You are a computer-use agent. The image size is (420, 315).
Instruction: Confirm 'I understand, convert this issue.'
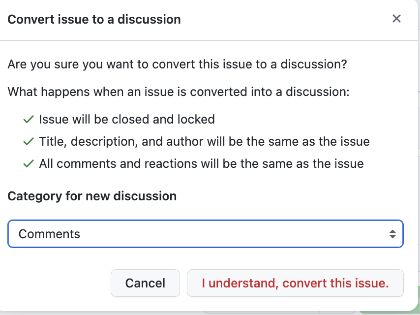click(295, 283)
